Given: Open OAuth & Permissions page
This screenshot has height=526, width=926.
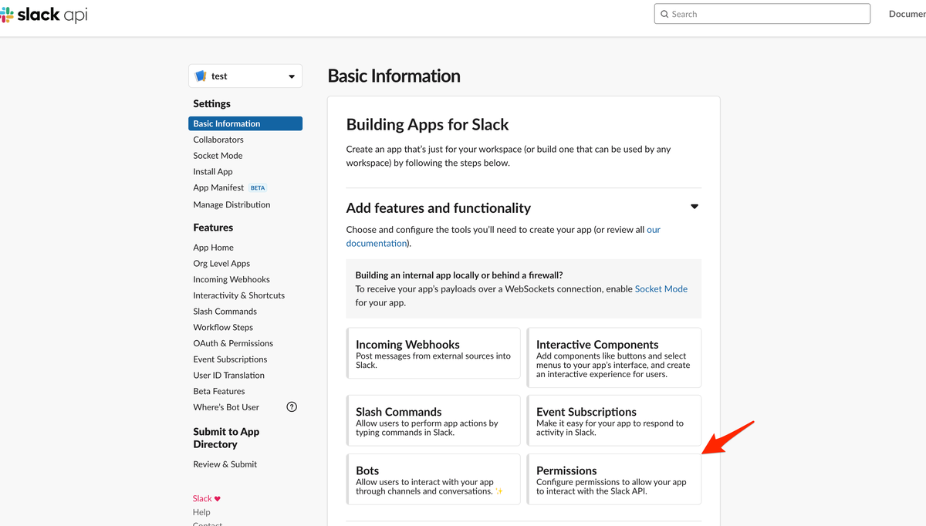Looking at the screenshot, I should (233, 343).
